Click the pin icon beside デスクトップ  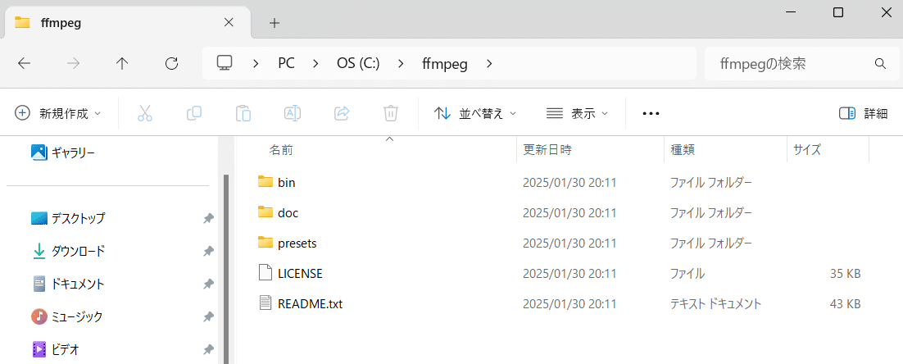point(208,219)
